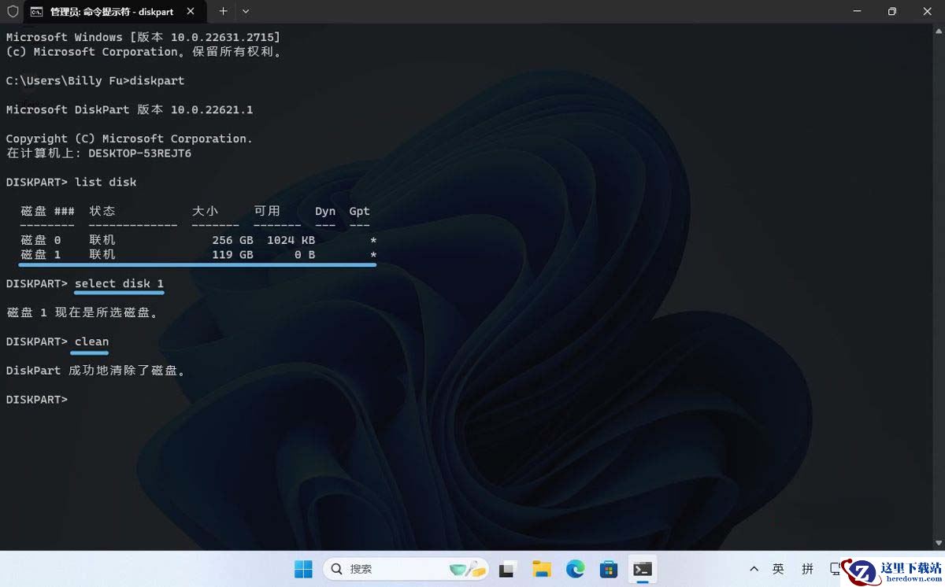
Task: Click the '大小' column header
Action: 205,211
